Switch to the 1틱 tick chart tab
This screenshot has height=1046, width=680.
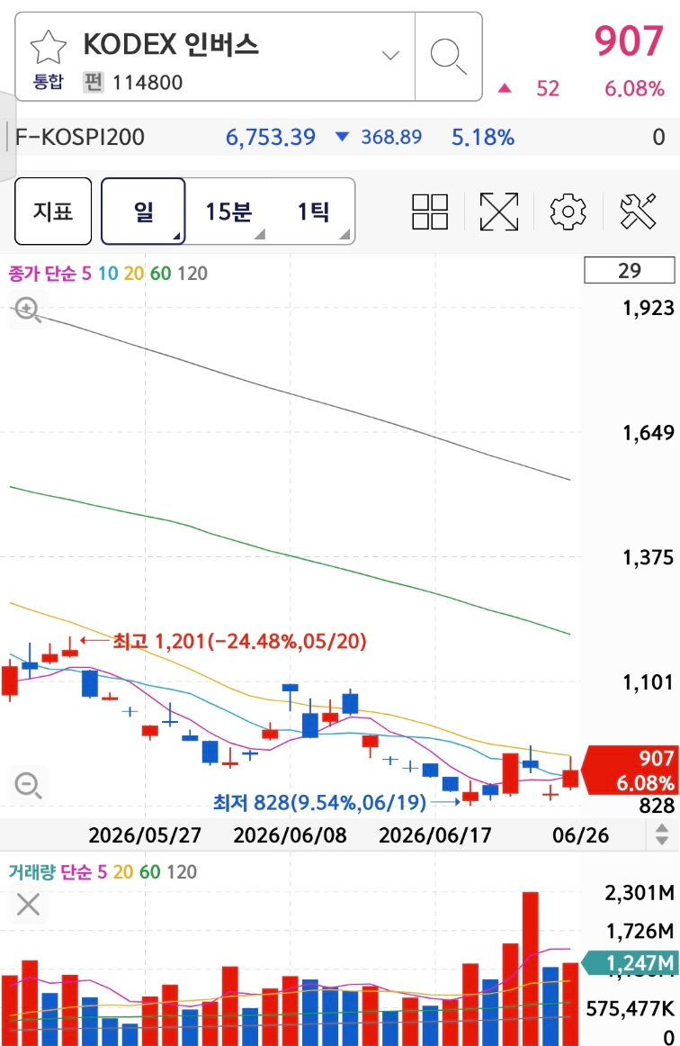313,212
